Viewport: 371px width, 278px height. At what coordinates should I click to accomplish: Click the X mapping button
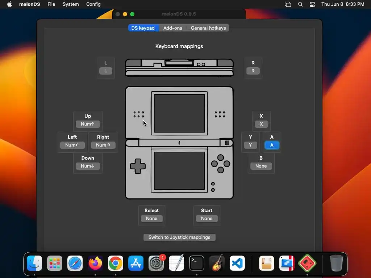tap(261, 124)
